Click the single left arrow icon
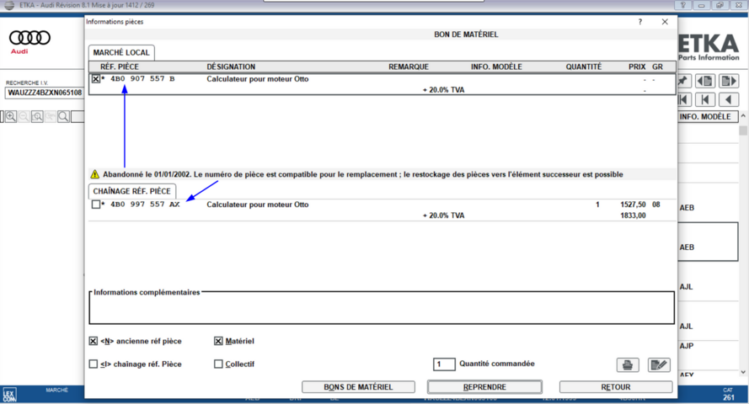This screenshot has width=749, height=404. [729, 99]
